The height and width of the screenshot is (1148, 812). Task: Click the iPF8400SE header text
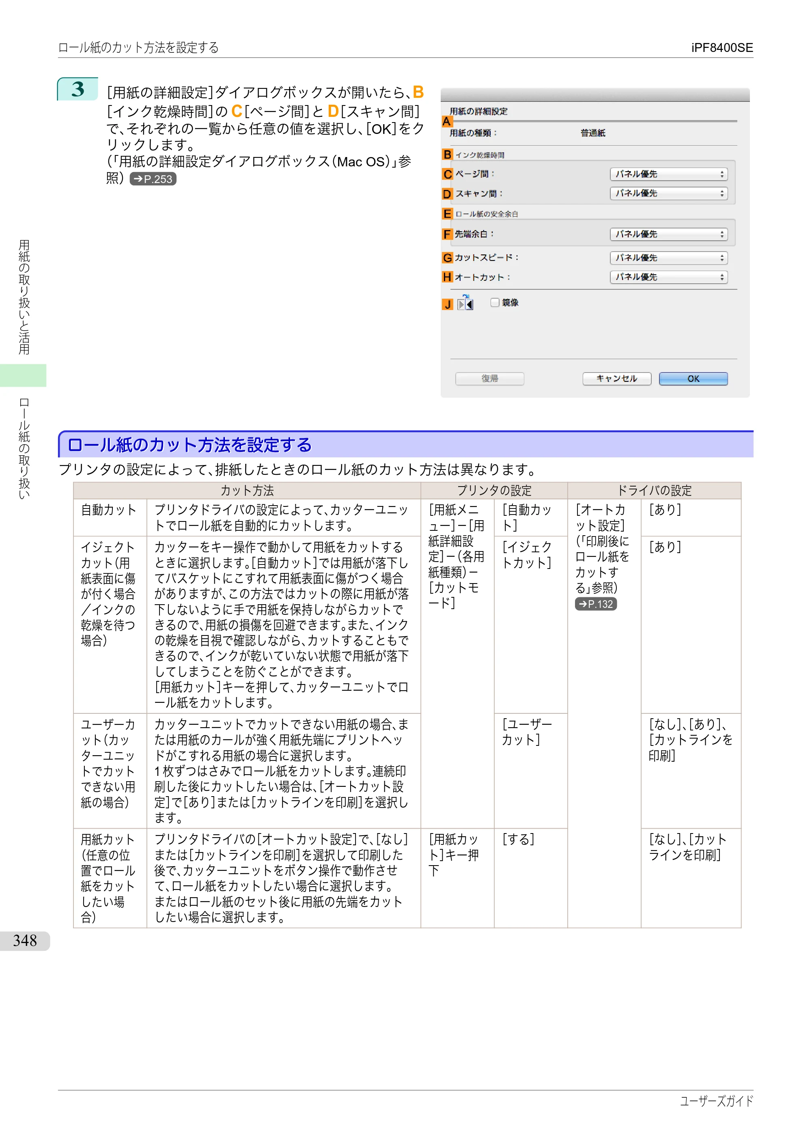pos(722,47)
